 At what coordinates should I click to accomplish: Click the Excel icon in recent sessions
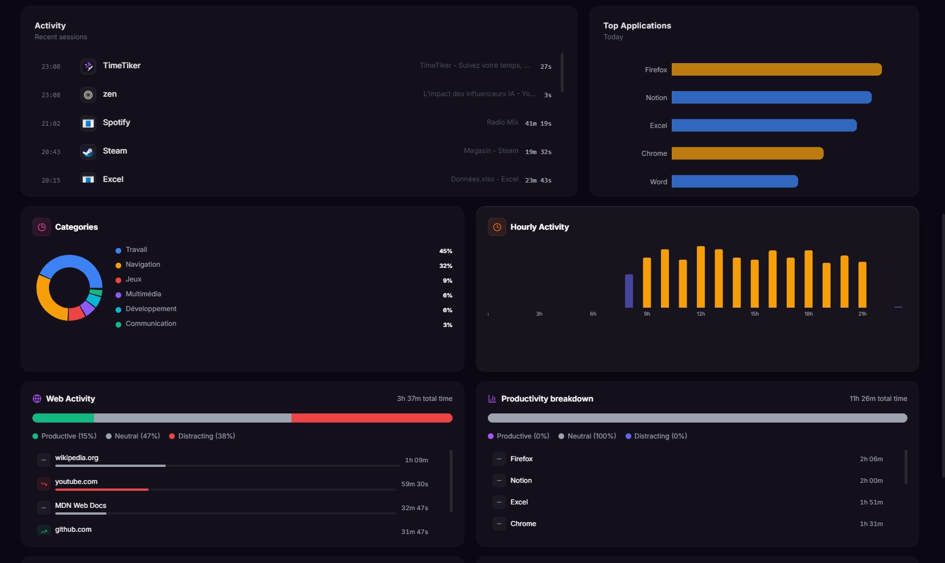[x=88, y=179]
